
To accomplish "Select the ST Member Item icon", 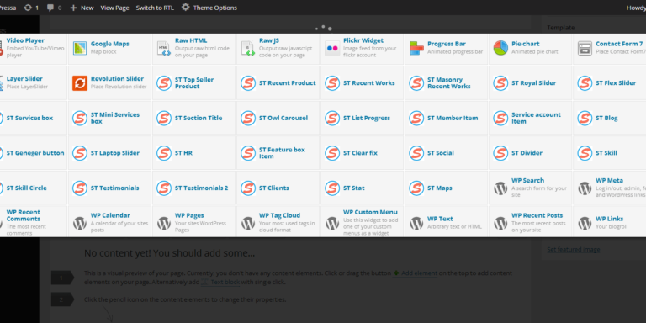I will 416,118.
